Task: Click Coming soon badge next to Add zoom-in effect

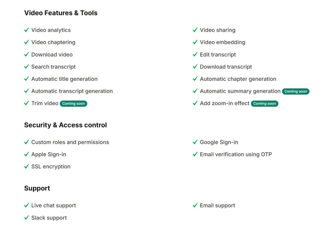Action: pyautogui.click(x=264, y=103)
